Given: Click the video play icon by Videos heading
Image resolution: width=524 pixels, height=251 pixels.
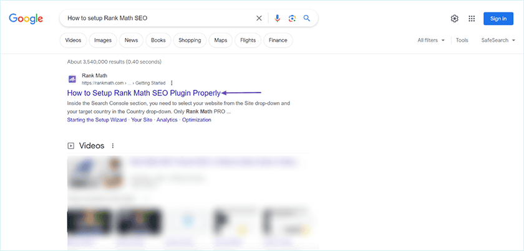Looking at the screenshot, I should coord(70,146).
